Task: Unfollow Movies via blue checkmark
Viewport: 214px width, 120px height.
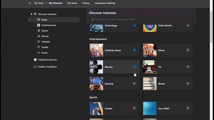Action: [134, 67]
